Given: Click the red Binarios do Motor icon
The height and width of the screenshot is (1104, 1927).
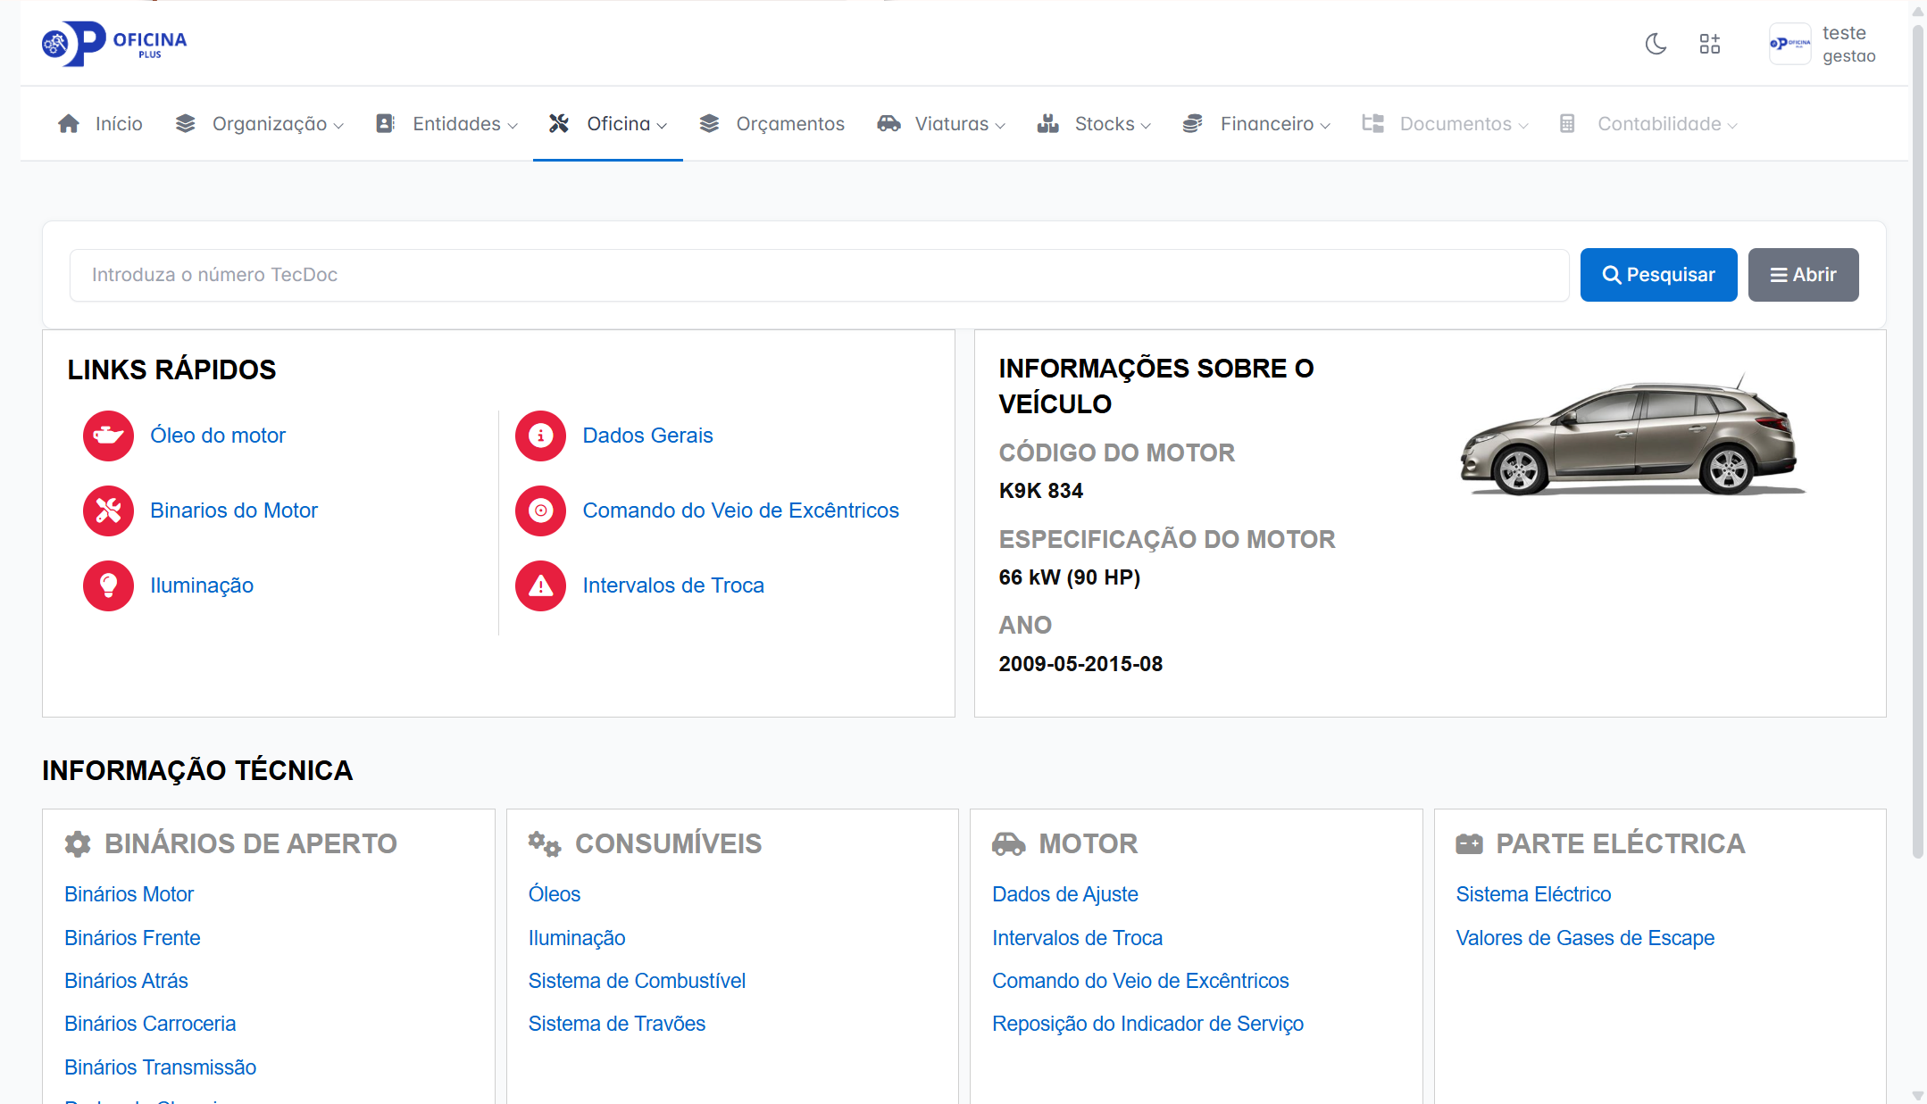Looking at the screenshot, I should point(108,510).
